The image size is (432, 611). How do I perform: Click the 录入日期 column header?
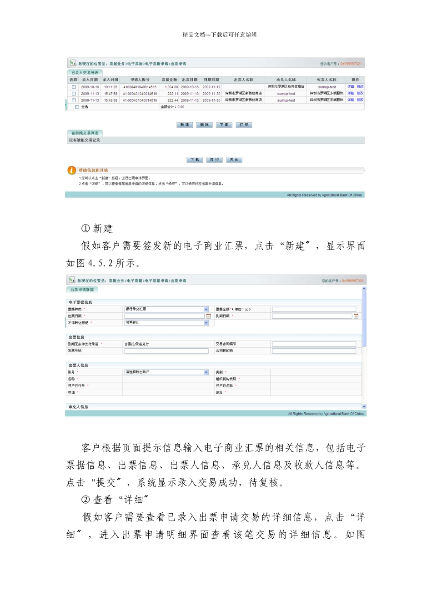tap(90, 80)
